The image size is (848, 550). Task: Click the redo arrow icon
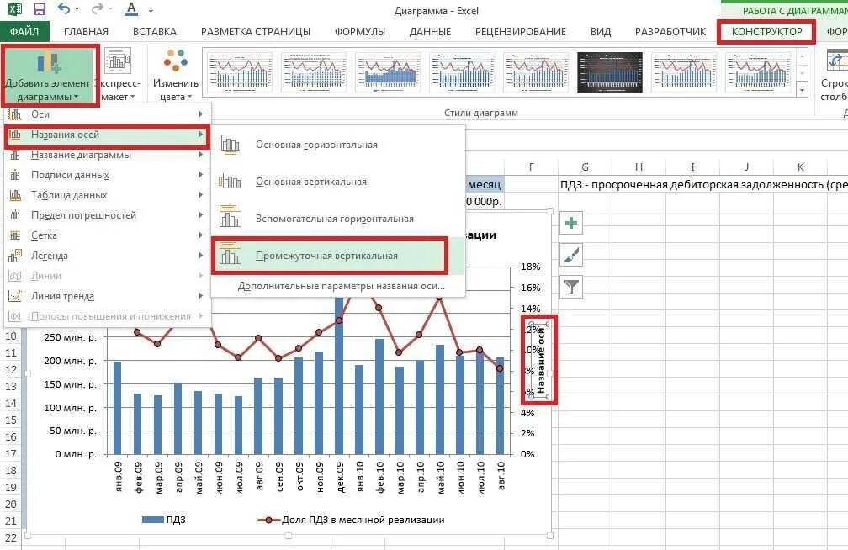click(x=98, y=8)
